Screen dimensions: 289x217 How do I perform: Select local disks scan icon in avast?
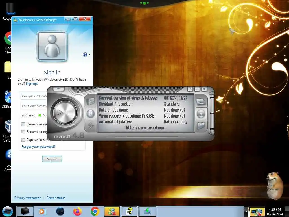201,101
